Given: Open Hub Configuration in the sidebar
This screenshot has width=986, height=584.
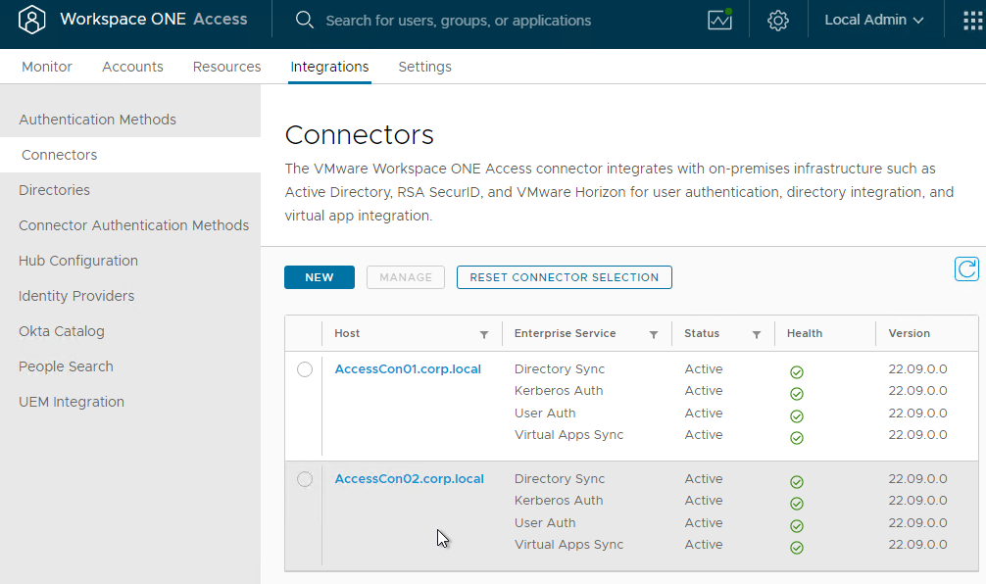Looking at the screenshot, I should coord(130,261).
